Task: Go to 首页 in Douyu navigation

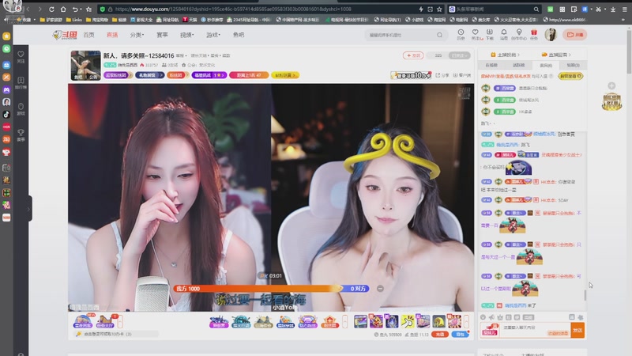Action: pos(88,35)
